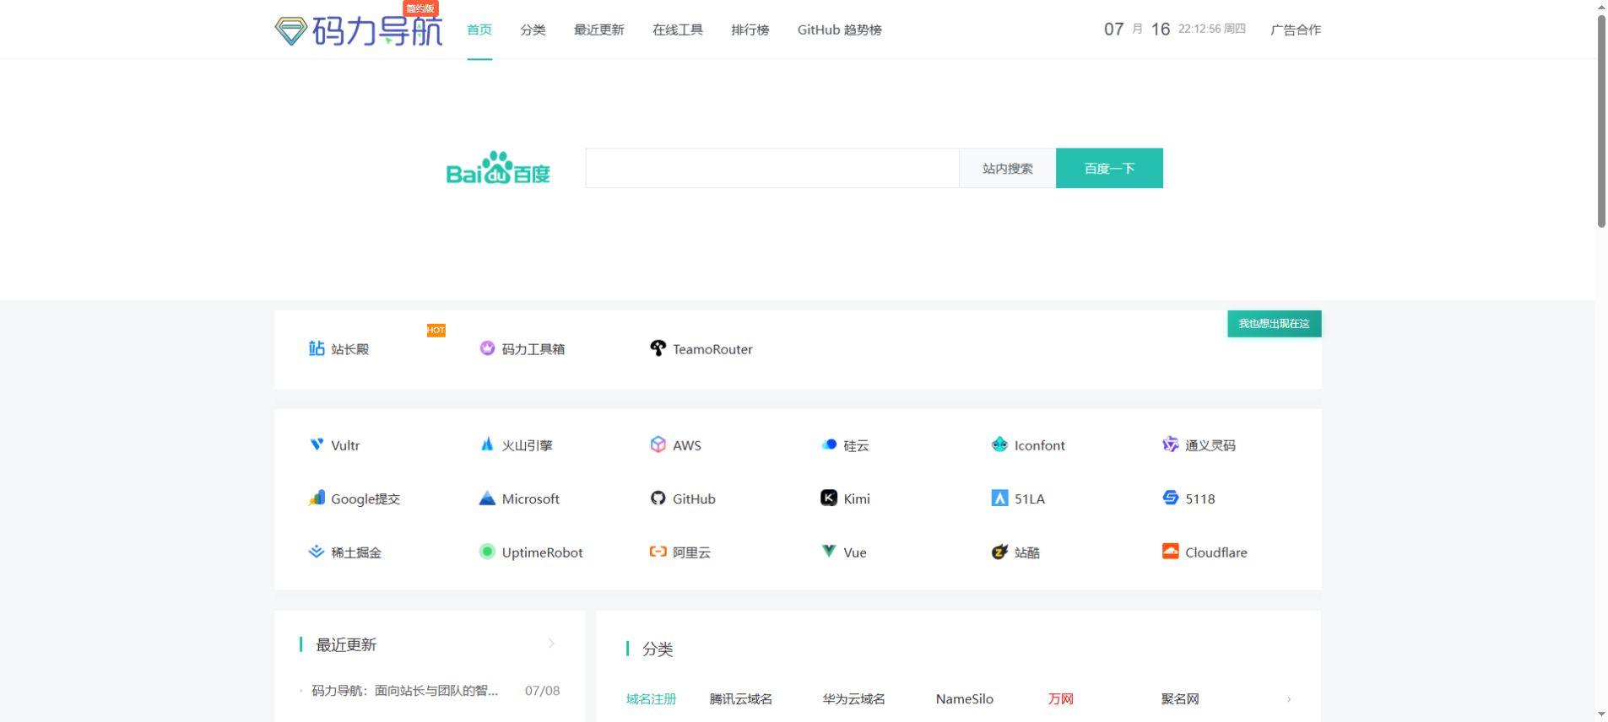Click the HOT badge near 站长殿
The height and width of the screenshot is (722, 1608).
pos(436,330)
